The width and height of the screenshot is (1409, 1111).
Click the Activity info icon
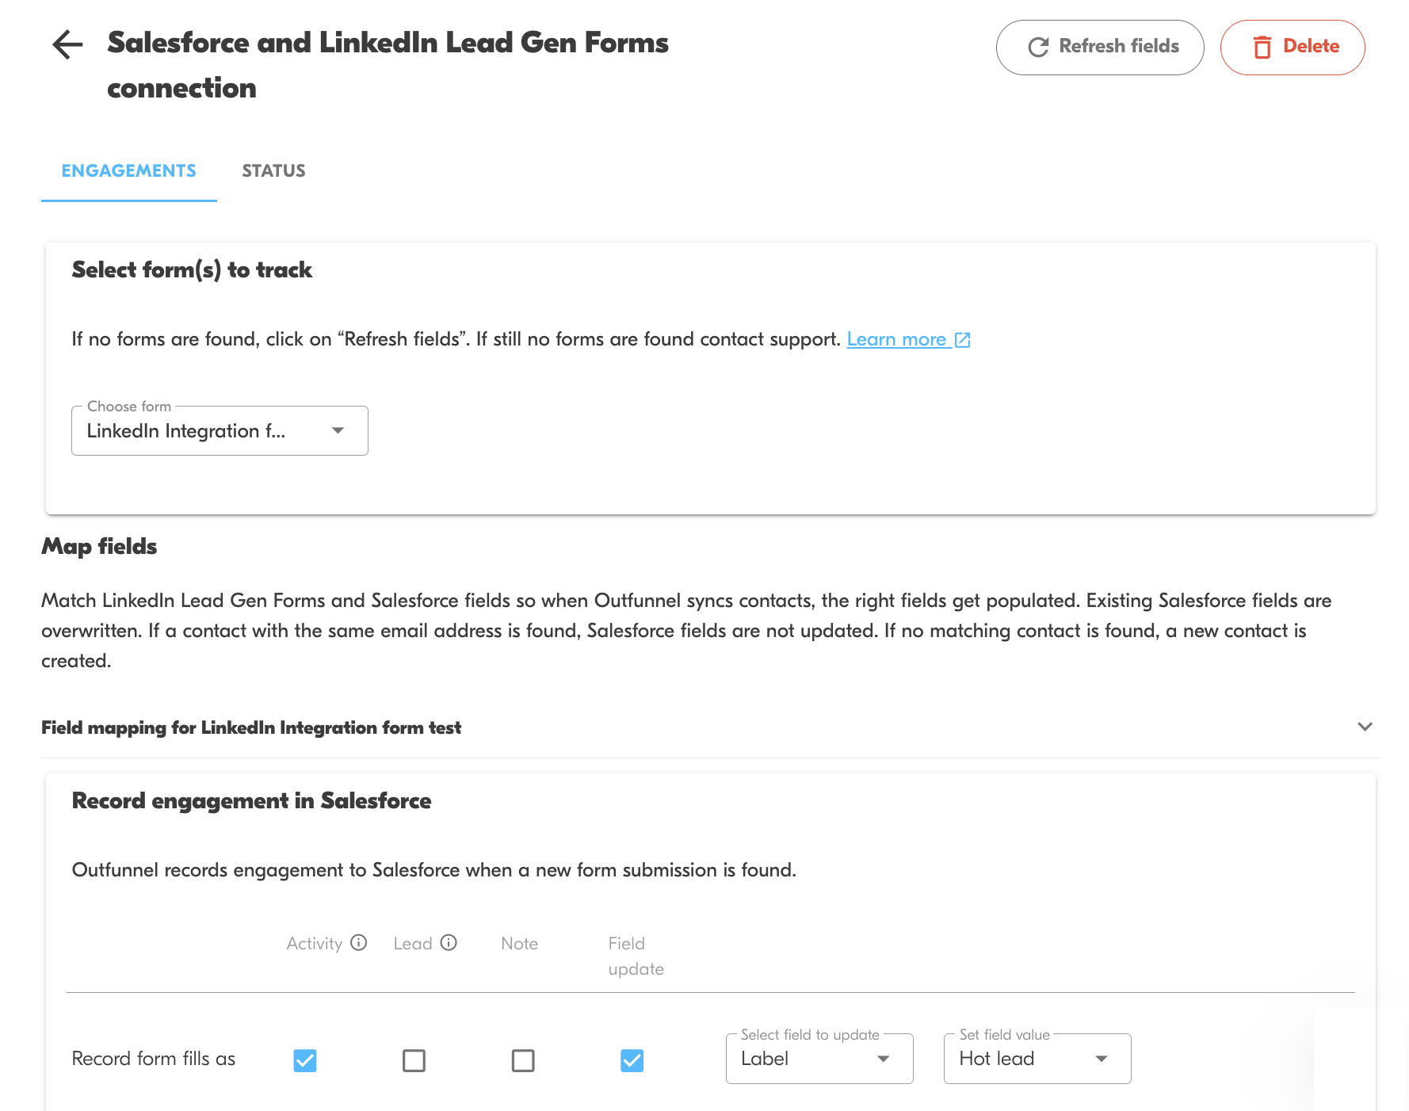pyautogui.click(x=359, y=942)
